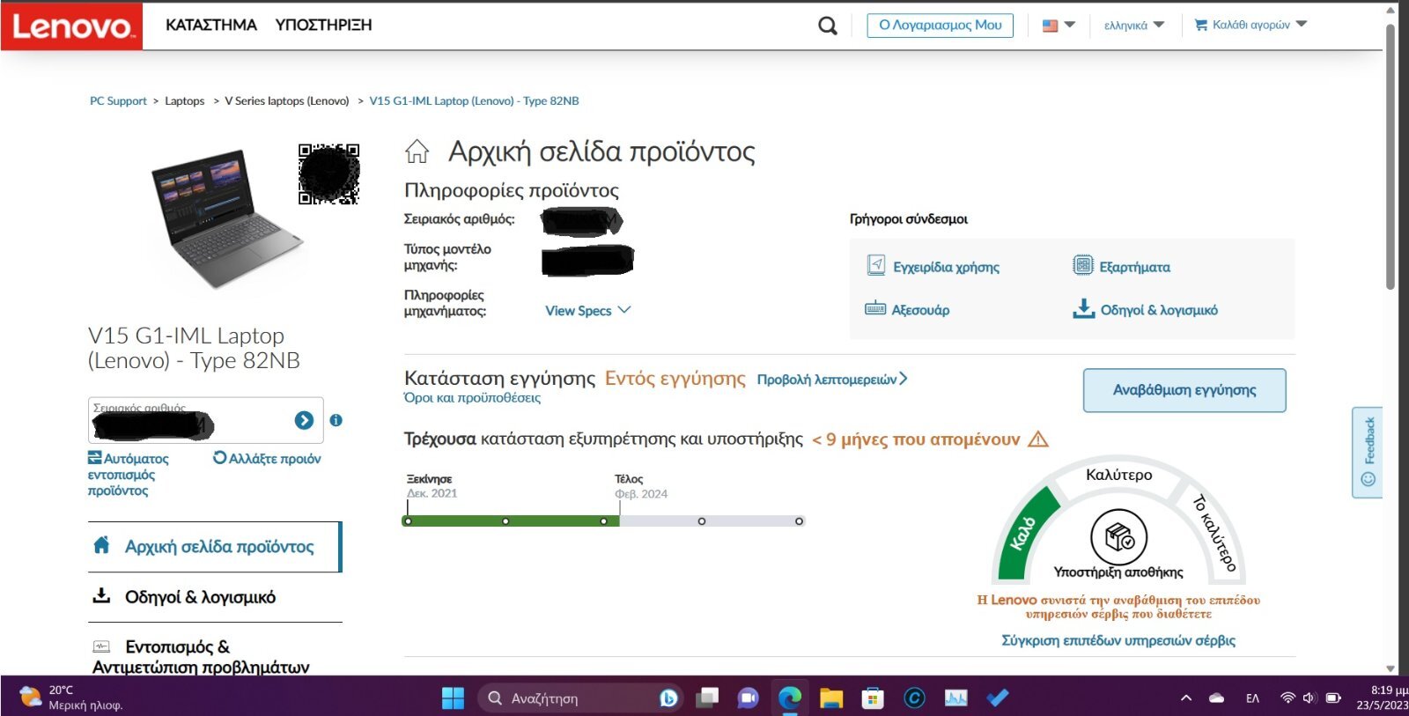Open the ΥΠΟΣΤΗΡΙΞΗ menu
The image size is (1409, 716).
[x=323, y=26]
